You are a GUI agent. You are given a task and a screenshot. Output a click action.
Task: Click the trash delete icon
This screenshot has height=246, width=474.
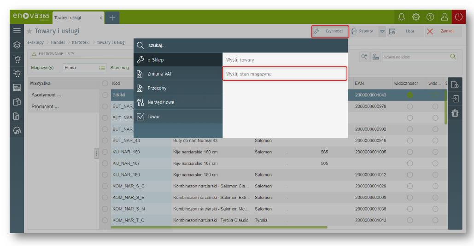click(454, 113)
